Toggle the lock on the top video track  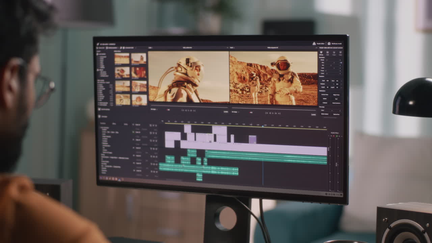pos(156,125)
